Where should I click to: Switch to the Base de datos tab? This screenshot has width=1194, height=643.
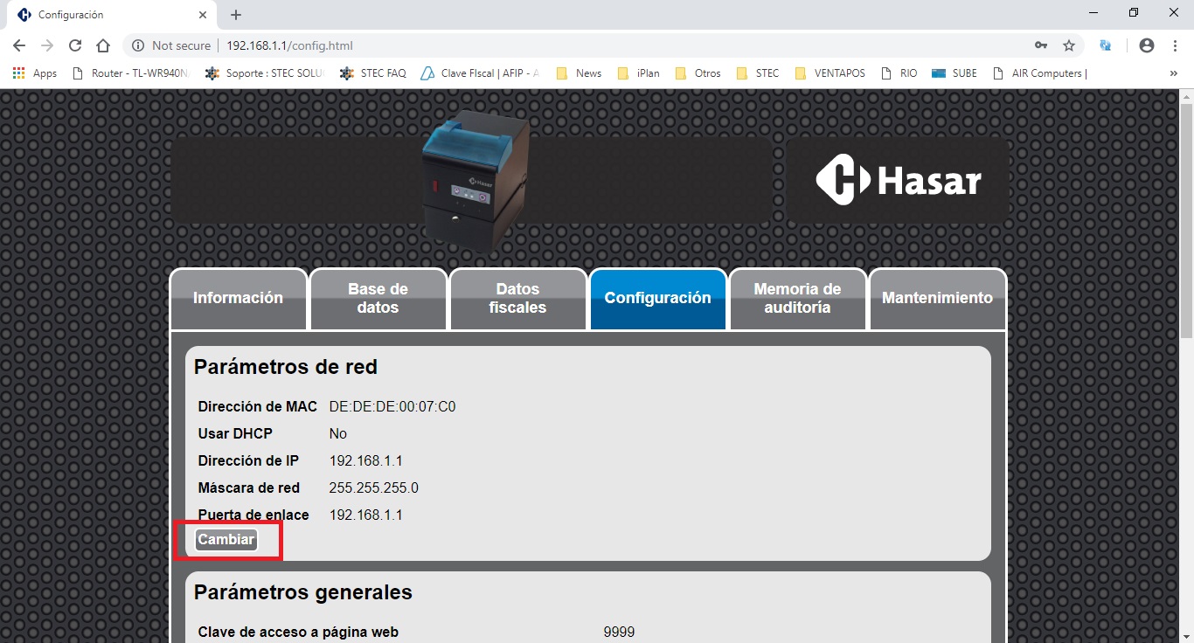(378, 299)
